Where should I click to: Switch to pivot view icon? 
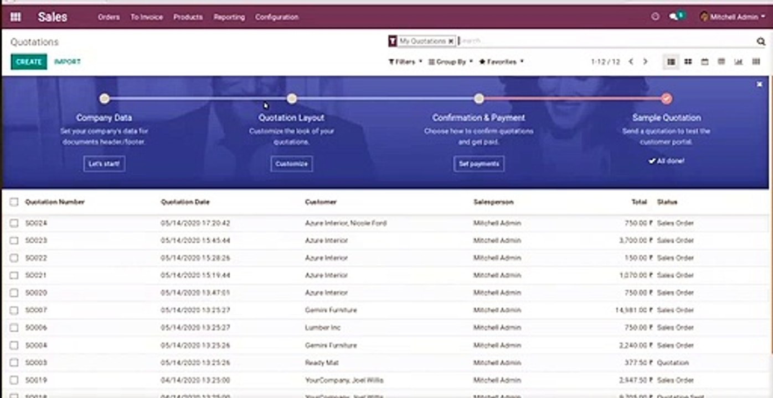[721, 62]
